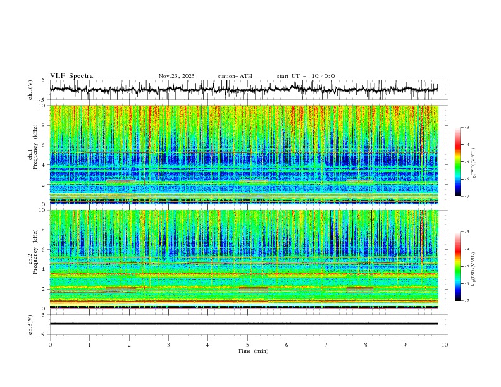This screenshot has height=387, width=501.
Task: Click the ch.2 color bar 'log(PSD)(V²/Hz)' label
Action: (474, 269)
